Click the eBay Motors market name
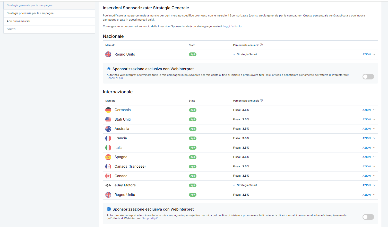This screenshot has width=388, height=227. (x=125, y=185)
